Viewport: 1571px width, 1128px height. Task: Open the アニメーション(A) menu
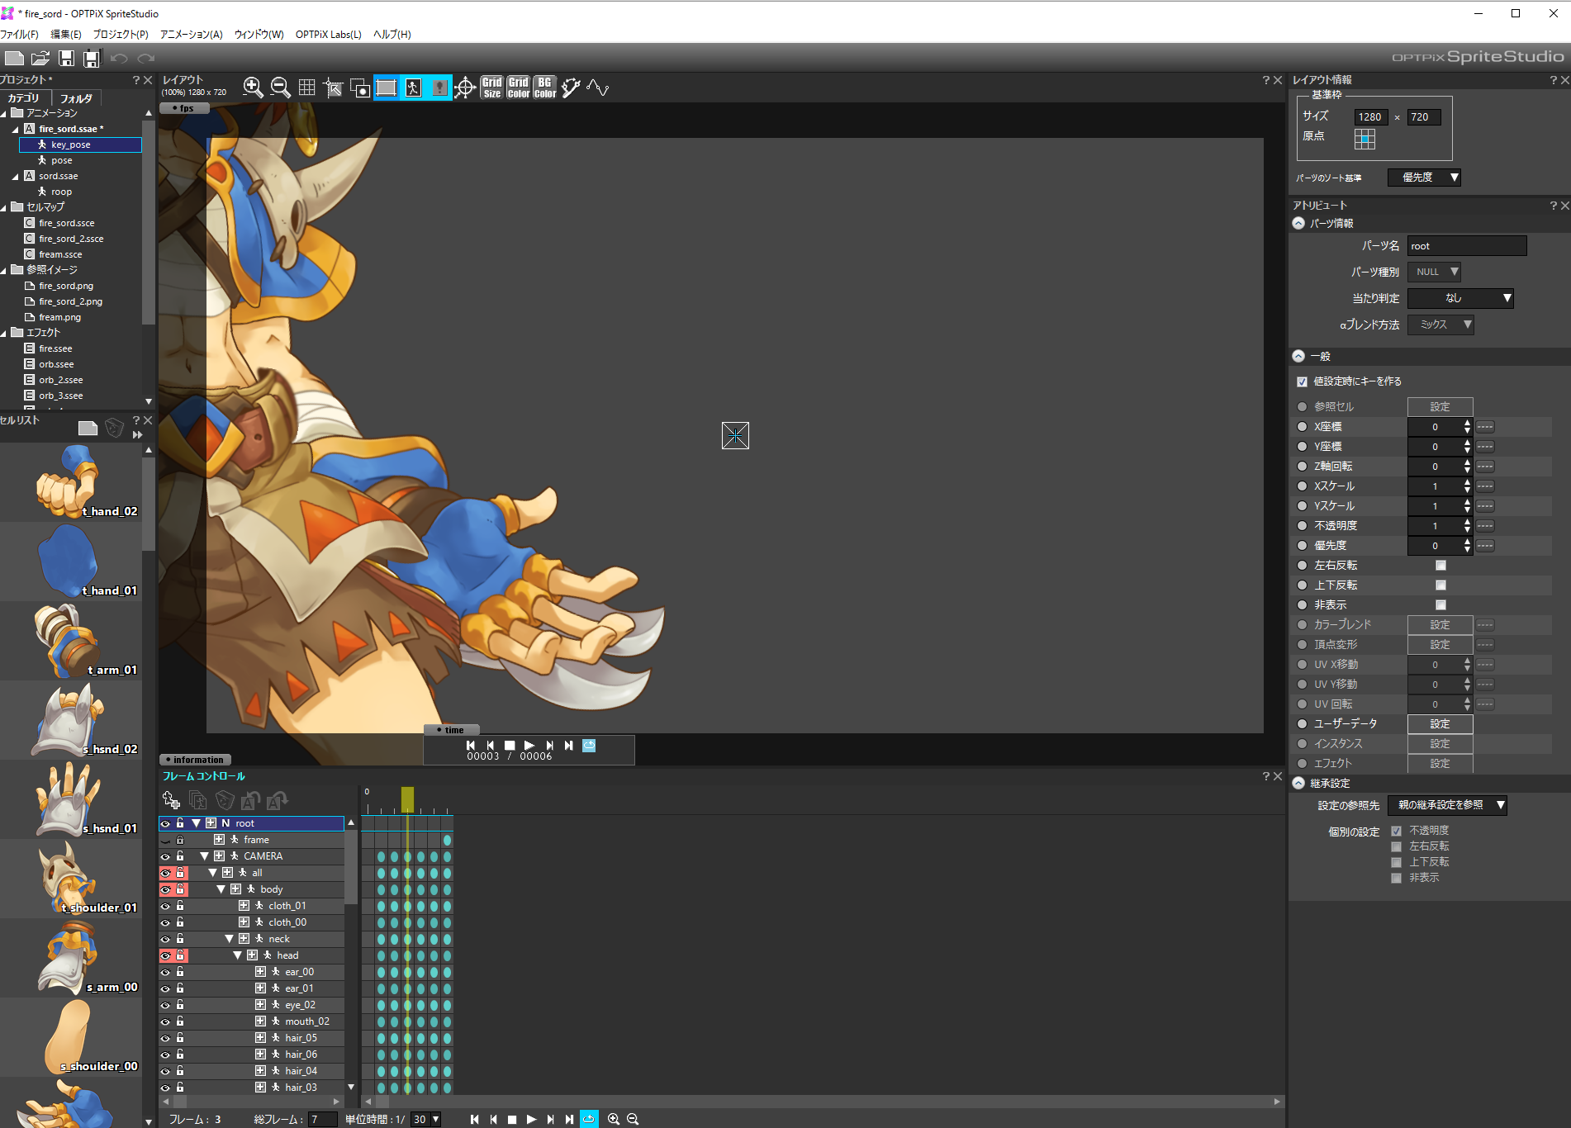(192, 35)
